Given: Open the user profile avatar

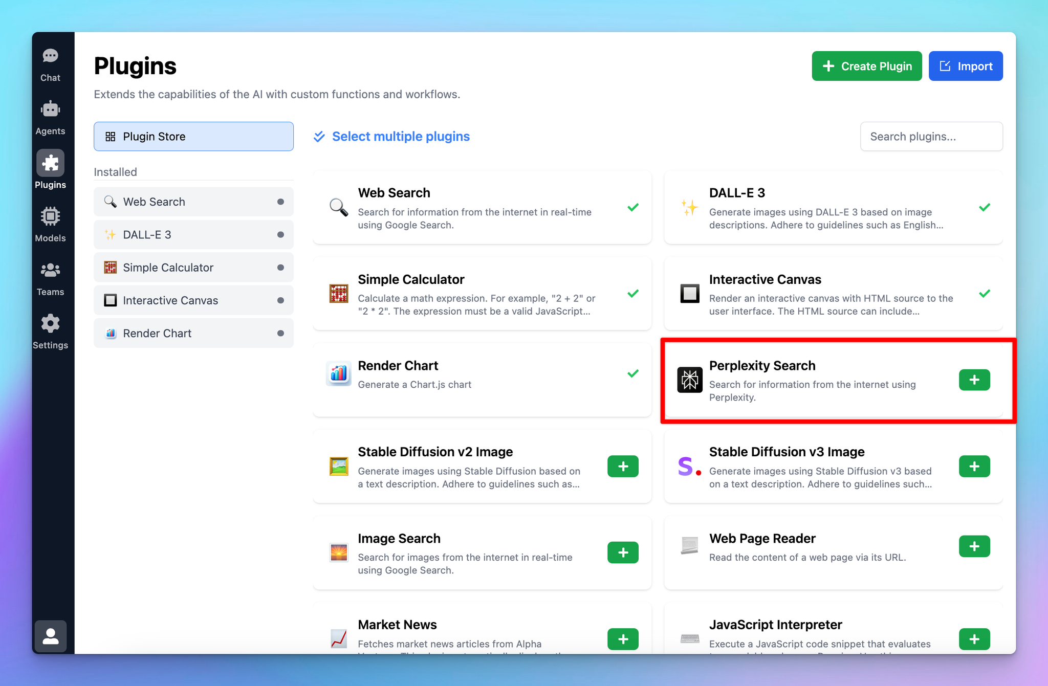Looking at the screenshot, I should (50, 636).
